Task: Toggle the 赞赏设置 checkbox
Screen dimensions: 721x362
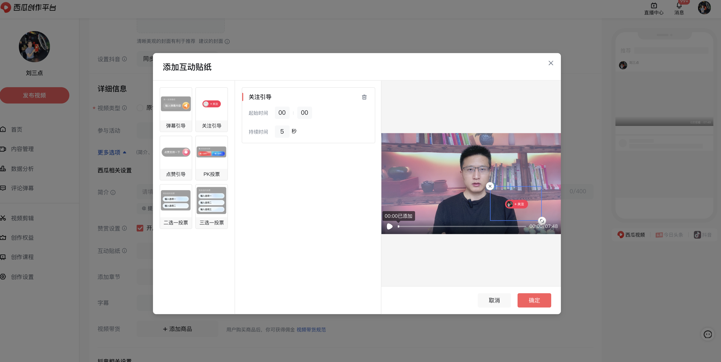Action: coord(140,228)
